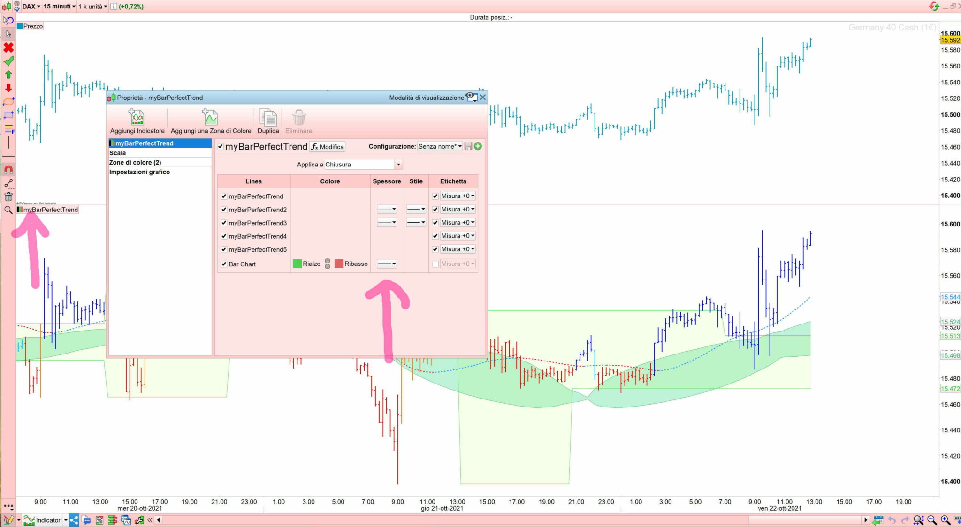Image resolution: width=961 pixels, height=527 pixels.
Task: Open the 15 minuti timeframe dropdown
Action: [60, 6]
